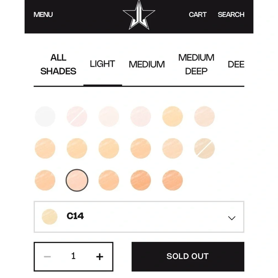Open the CART link
This screenshot has width=278, height=278.
(x=197, y=14)
